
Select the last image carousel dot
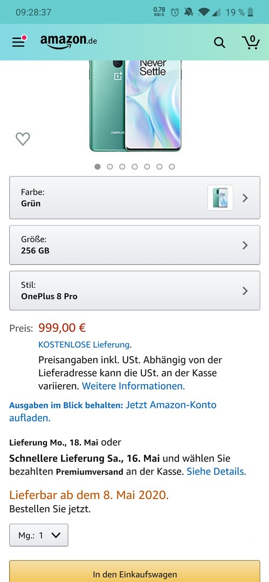(171, 167)
